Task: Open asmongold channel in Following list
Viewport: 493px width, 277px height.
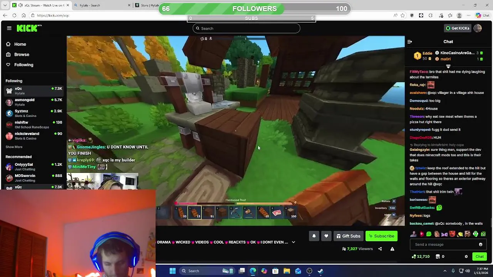Action: click(34, 102)
